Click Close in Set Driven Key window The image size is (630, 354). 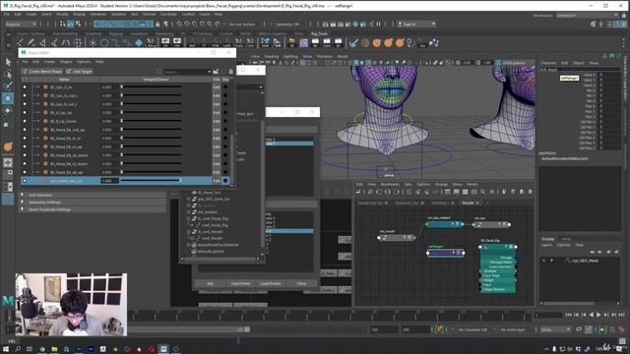pos(301,283)
